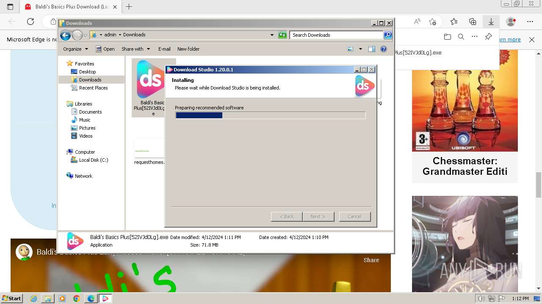Screen dimensions: 542x304
Task: Click the Edge refresh button
Action: (x=30, y=22)
